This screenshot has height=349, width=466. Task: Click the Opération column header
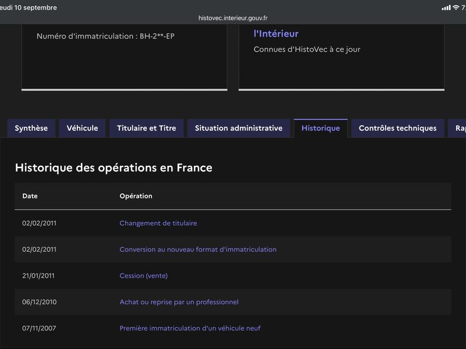(x=136, y=196)
